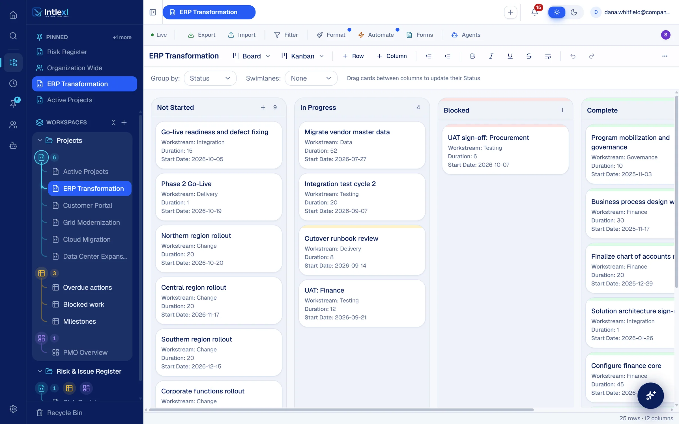
Task: Open the Agents menu
Action: pyautogui.click(x=466, y=35)
